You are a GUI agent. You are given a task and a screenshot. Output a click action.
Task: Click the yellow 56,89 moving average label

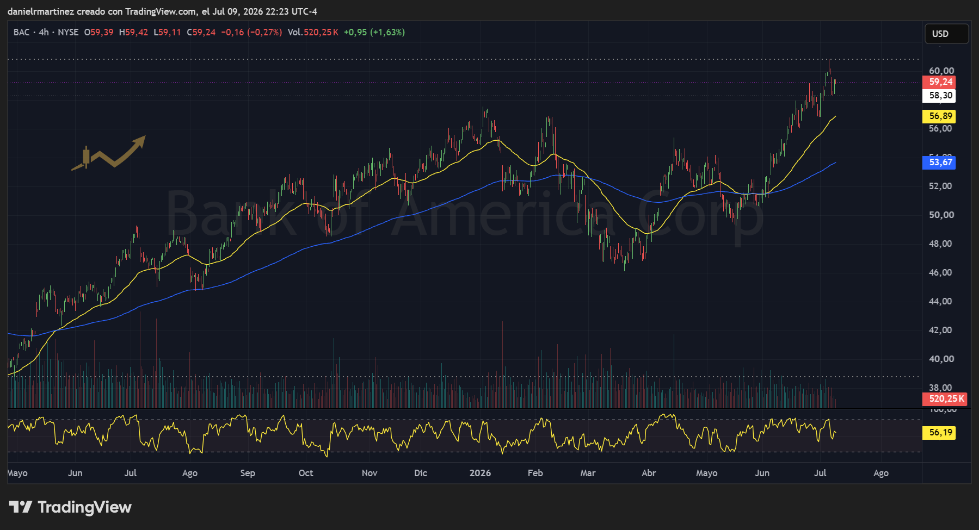coord(939,116)
